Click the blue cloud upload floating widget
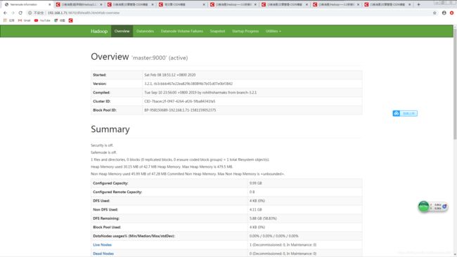This screenshot has width=457, height=257. (405, 113)
